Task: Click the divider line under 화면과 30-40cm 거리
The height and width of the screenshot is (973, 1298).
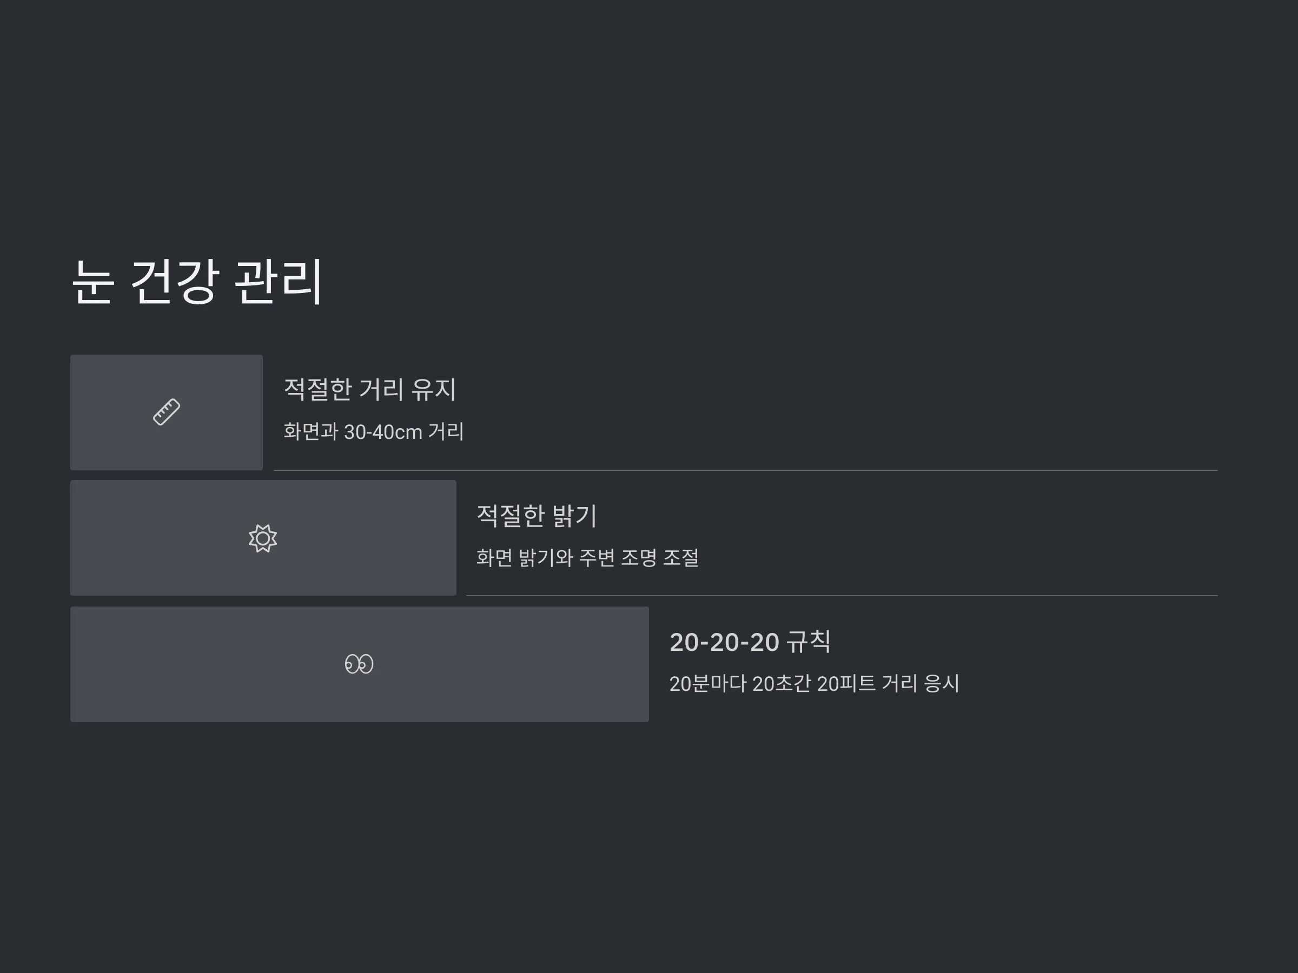Action: [x=746, y=470]
